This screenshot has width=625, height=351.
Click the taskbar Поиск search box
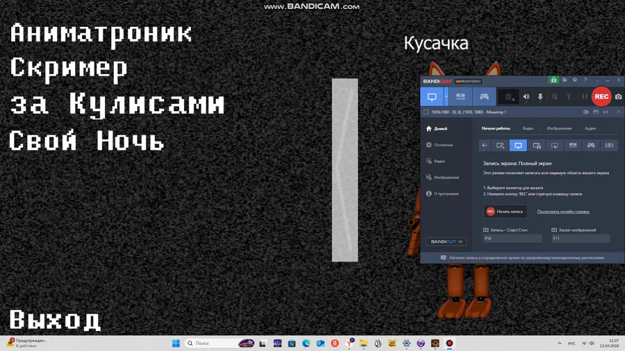pyautogui.click(x=219, y=343)
